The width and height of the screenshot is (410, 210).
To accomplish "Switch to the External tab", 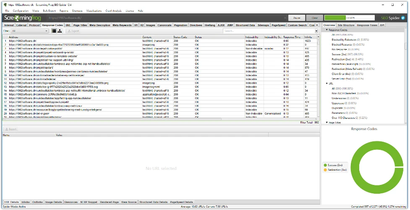I will 21,25.
